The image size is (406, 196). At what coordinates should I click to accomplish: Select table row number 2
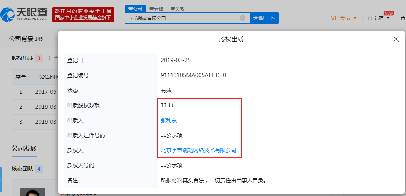21,107
